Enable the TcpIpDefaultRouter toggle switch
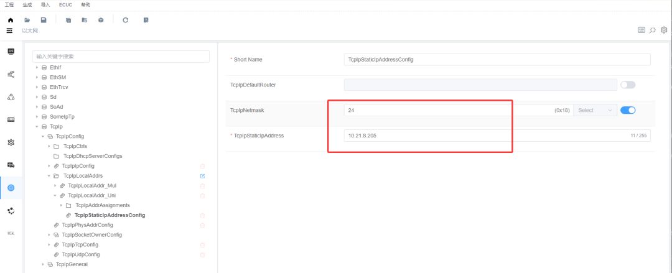This screenshot has width=672, height=273. pos(628,85)
